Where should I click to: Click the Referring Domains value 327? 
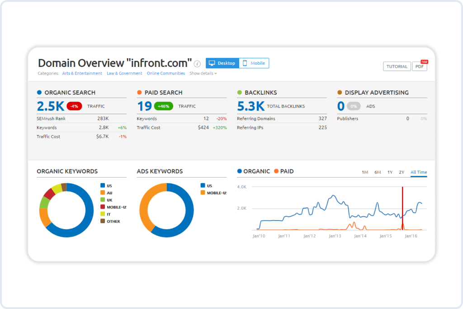tap(323, 118)
